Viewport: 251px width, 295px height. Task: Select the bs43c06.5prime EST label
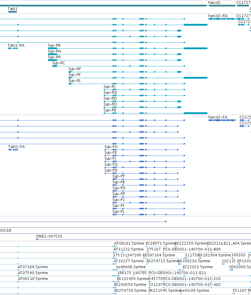pyautogui.click(x=194, y=291)
